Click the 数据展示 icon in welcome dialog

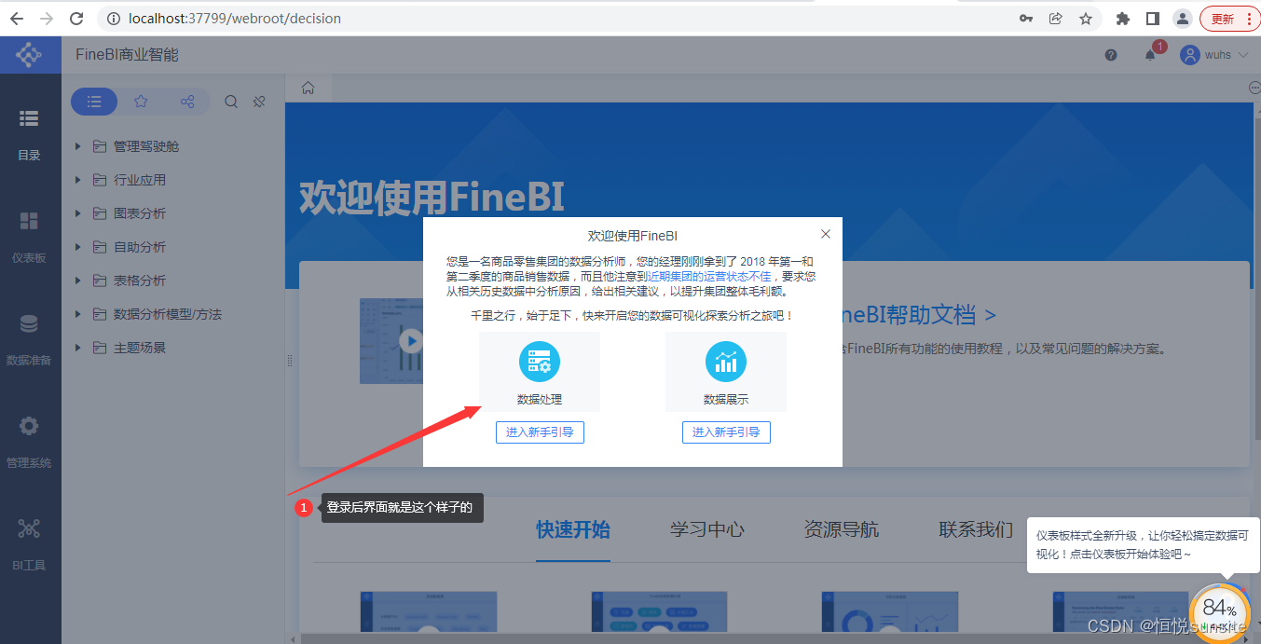coord(726,363)
